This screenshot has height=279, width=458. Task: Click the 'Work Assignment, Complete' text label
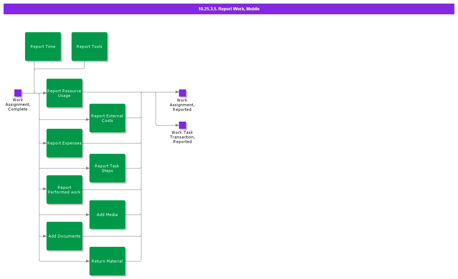(x=18, y=105)
